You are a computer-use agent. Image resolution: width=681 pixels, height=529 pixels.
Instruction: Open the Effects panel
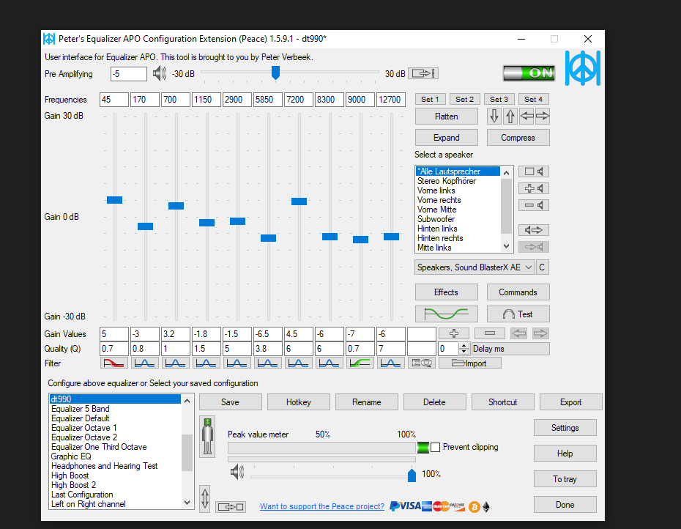447,292
